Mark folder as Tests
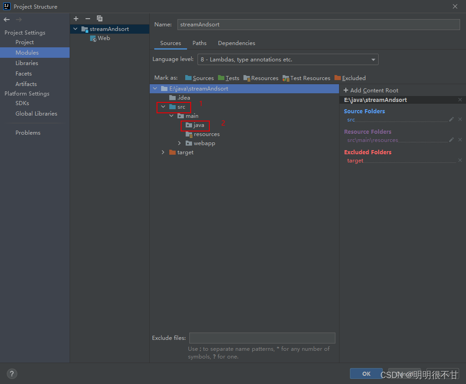 point(228,78)
